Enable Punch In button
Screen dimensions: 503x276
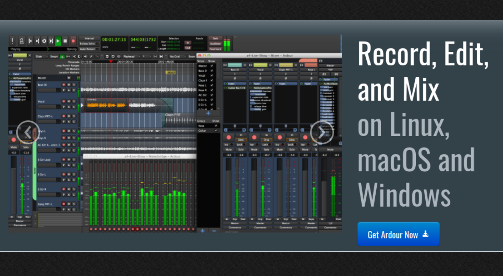188,43
